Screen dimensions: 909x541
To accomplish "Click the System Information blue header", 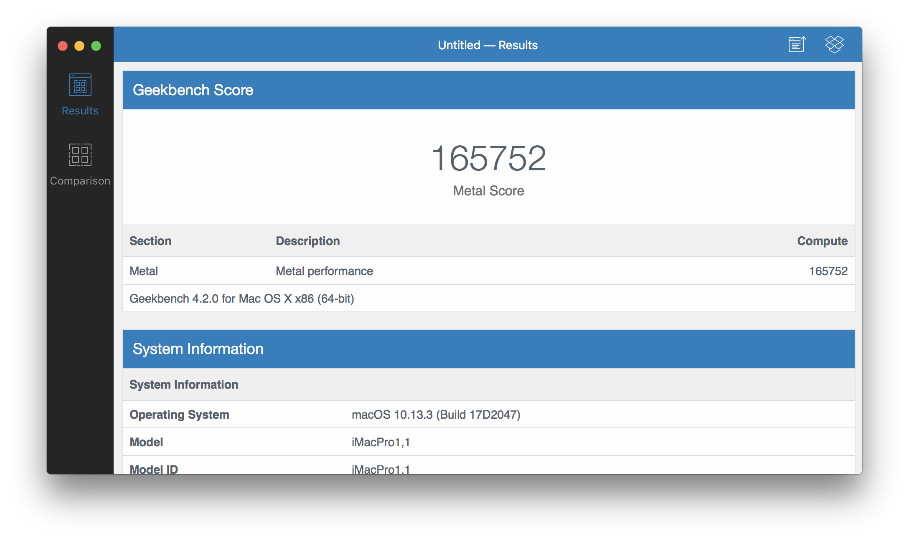I will pos(198,349).
